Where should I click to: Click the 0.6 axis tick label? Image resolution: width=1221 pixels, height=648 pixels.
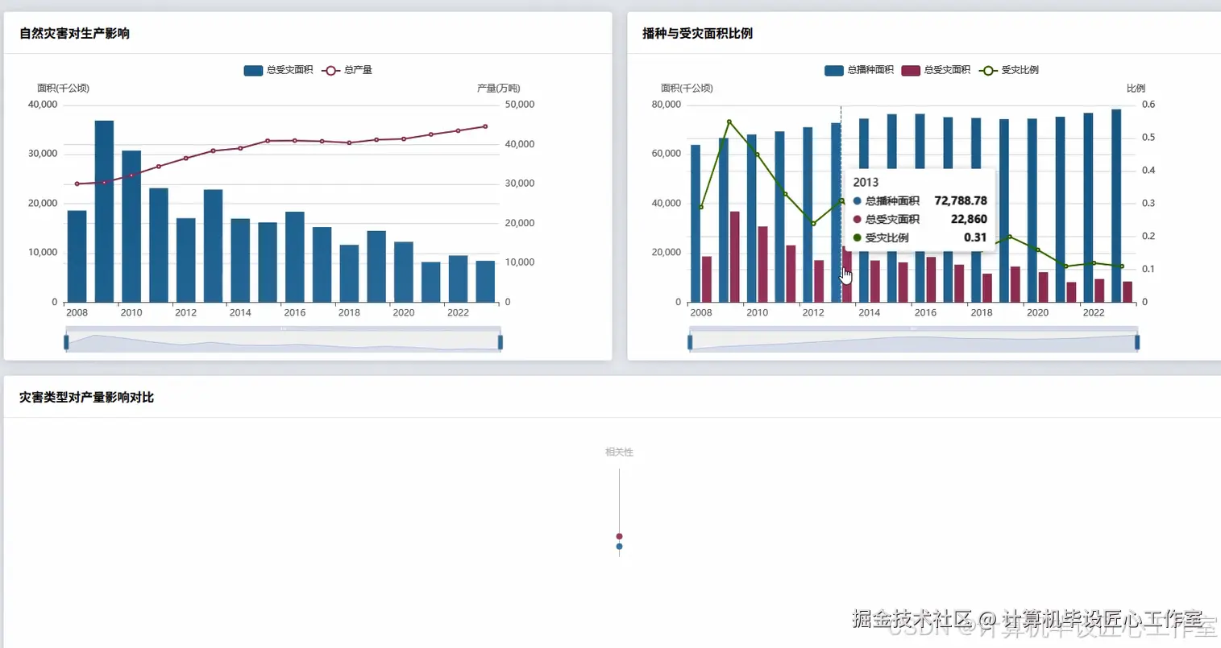tap(1148, 105)
